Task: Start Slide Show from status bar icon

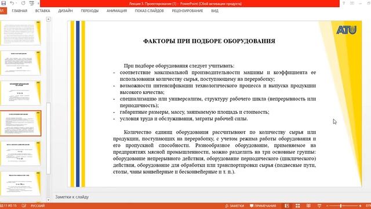Action: [x=319, y=206]
